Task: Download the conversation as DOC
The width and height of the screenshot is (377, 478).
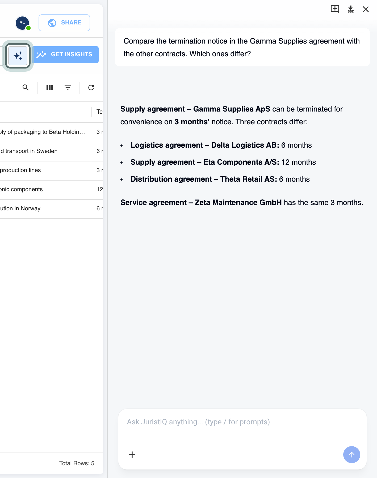Action: click(351, 9)
